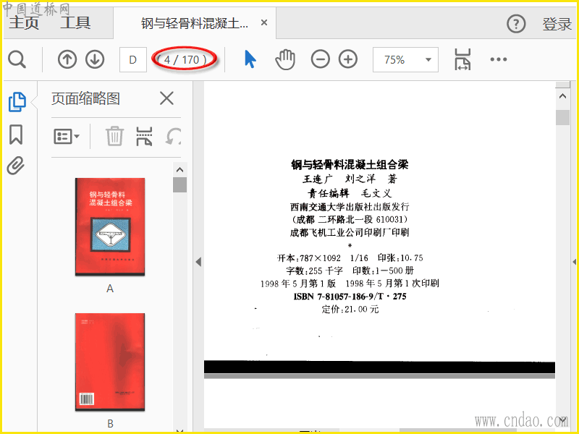
Task: Click the document vertical scrollbar thumb
Action: coord(562,117)
